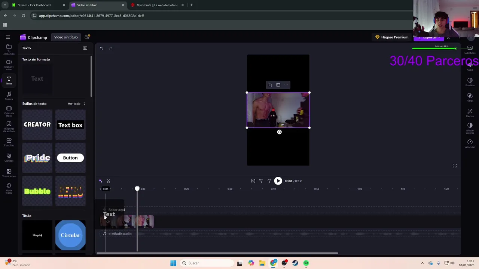Choose the Bubble text style
The height and width of the screenshot is (269, 479).
click(x=37, y=191)
